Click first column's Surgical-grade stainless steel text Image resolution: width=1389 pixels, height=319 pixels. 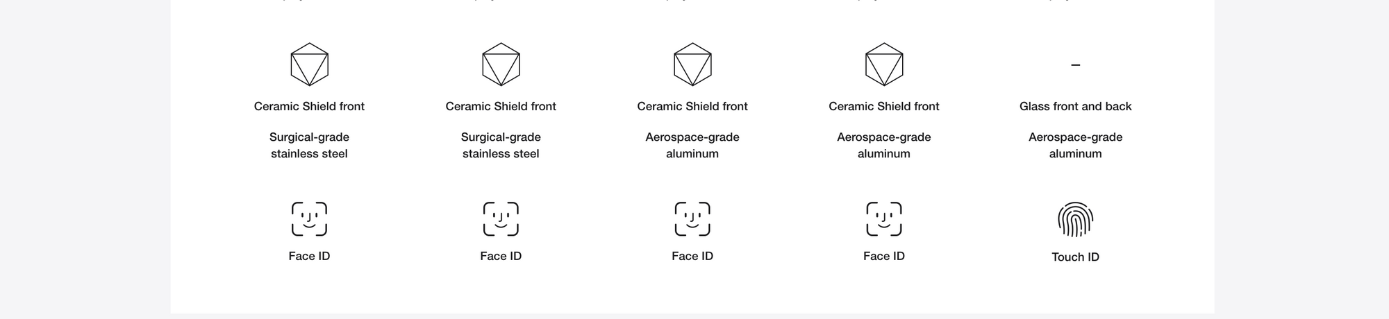click(x=309, y=146)
